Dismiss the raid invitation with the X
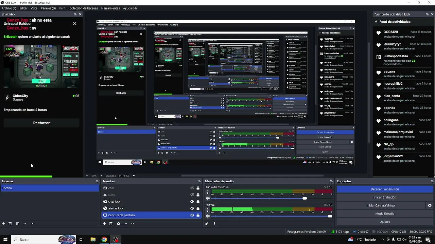The image size is (435, 244). (75, 23)
